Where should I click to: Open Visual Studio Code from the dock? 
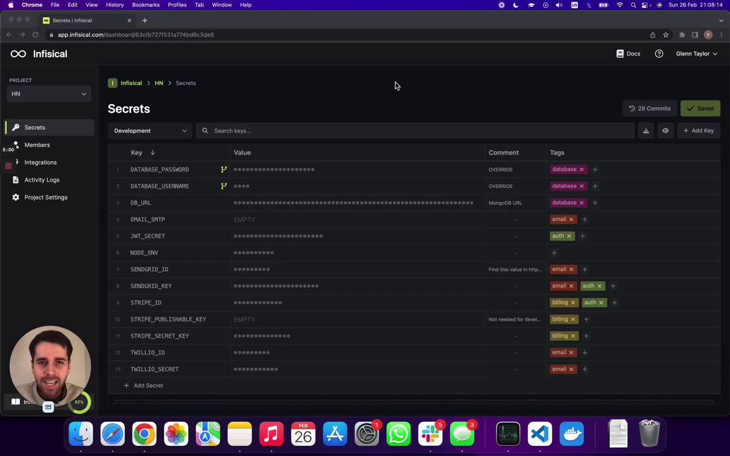(540, 434)
